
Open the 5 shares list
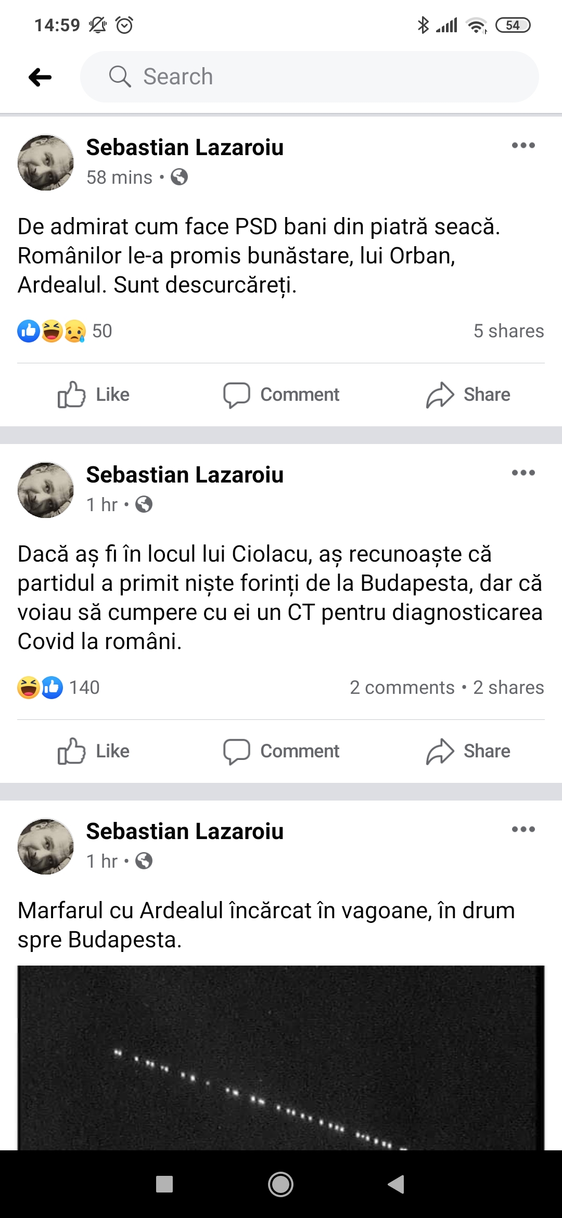coord(508,331)
